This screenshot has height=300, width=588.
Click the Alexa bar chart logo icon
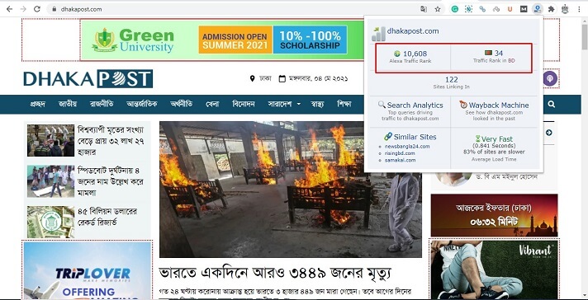(378, 34)
